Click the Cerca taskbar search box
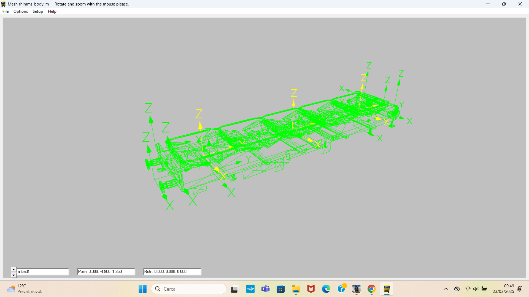 189,289
